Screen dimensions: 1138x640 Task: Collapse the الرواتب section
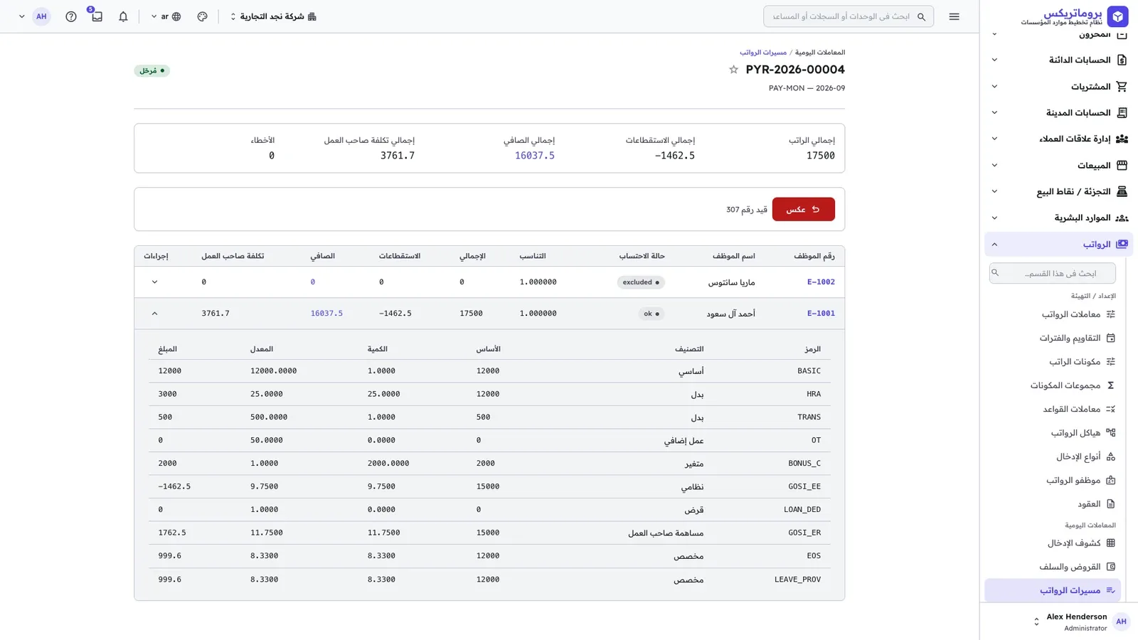(1058, 244)
